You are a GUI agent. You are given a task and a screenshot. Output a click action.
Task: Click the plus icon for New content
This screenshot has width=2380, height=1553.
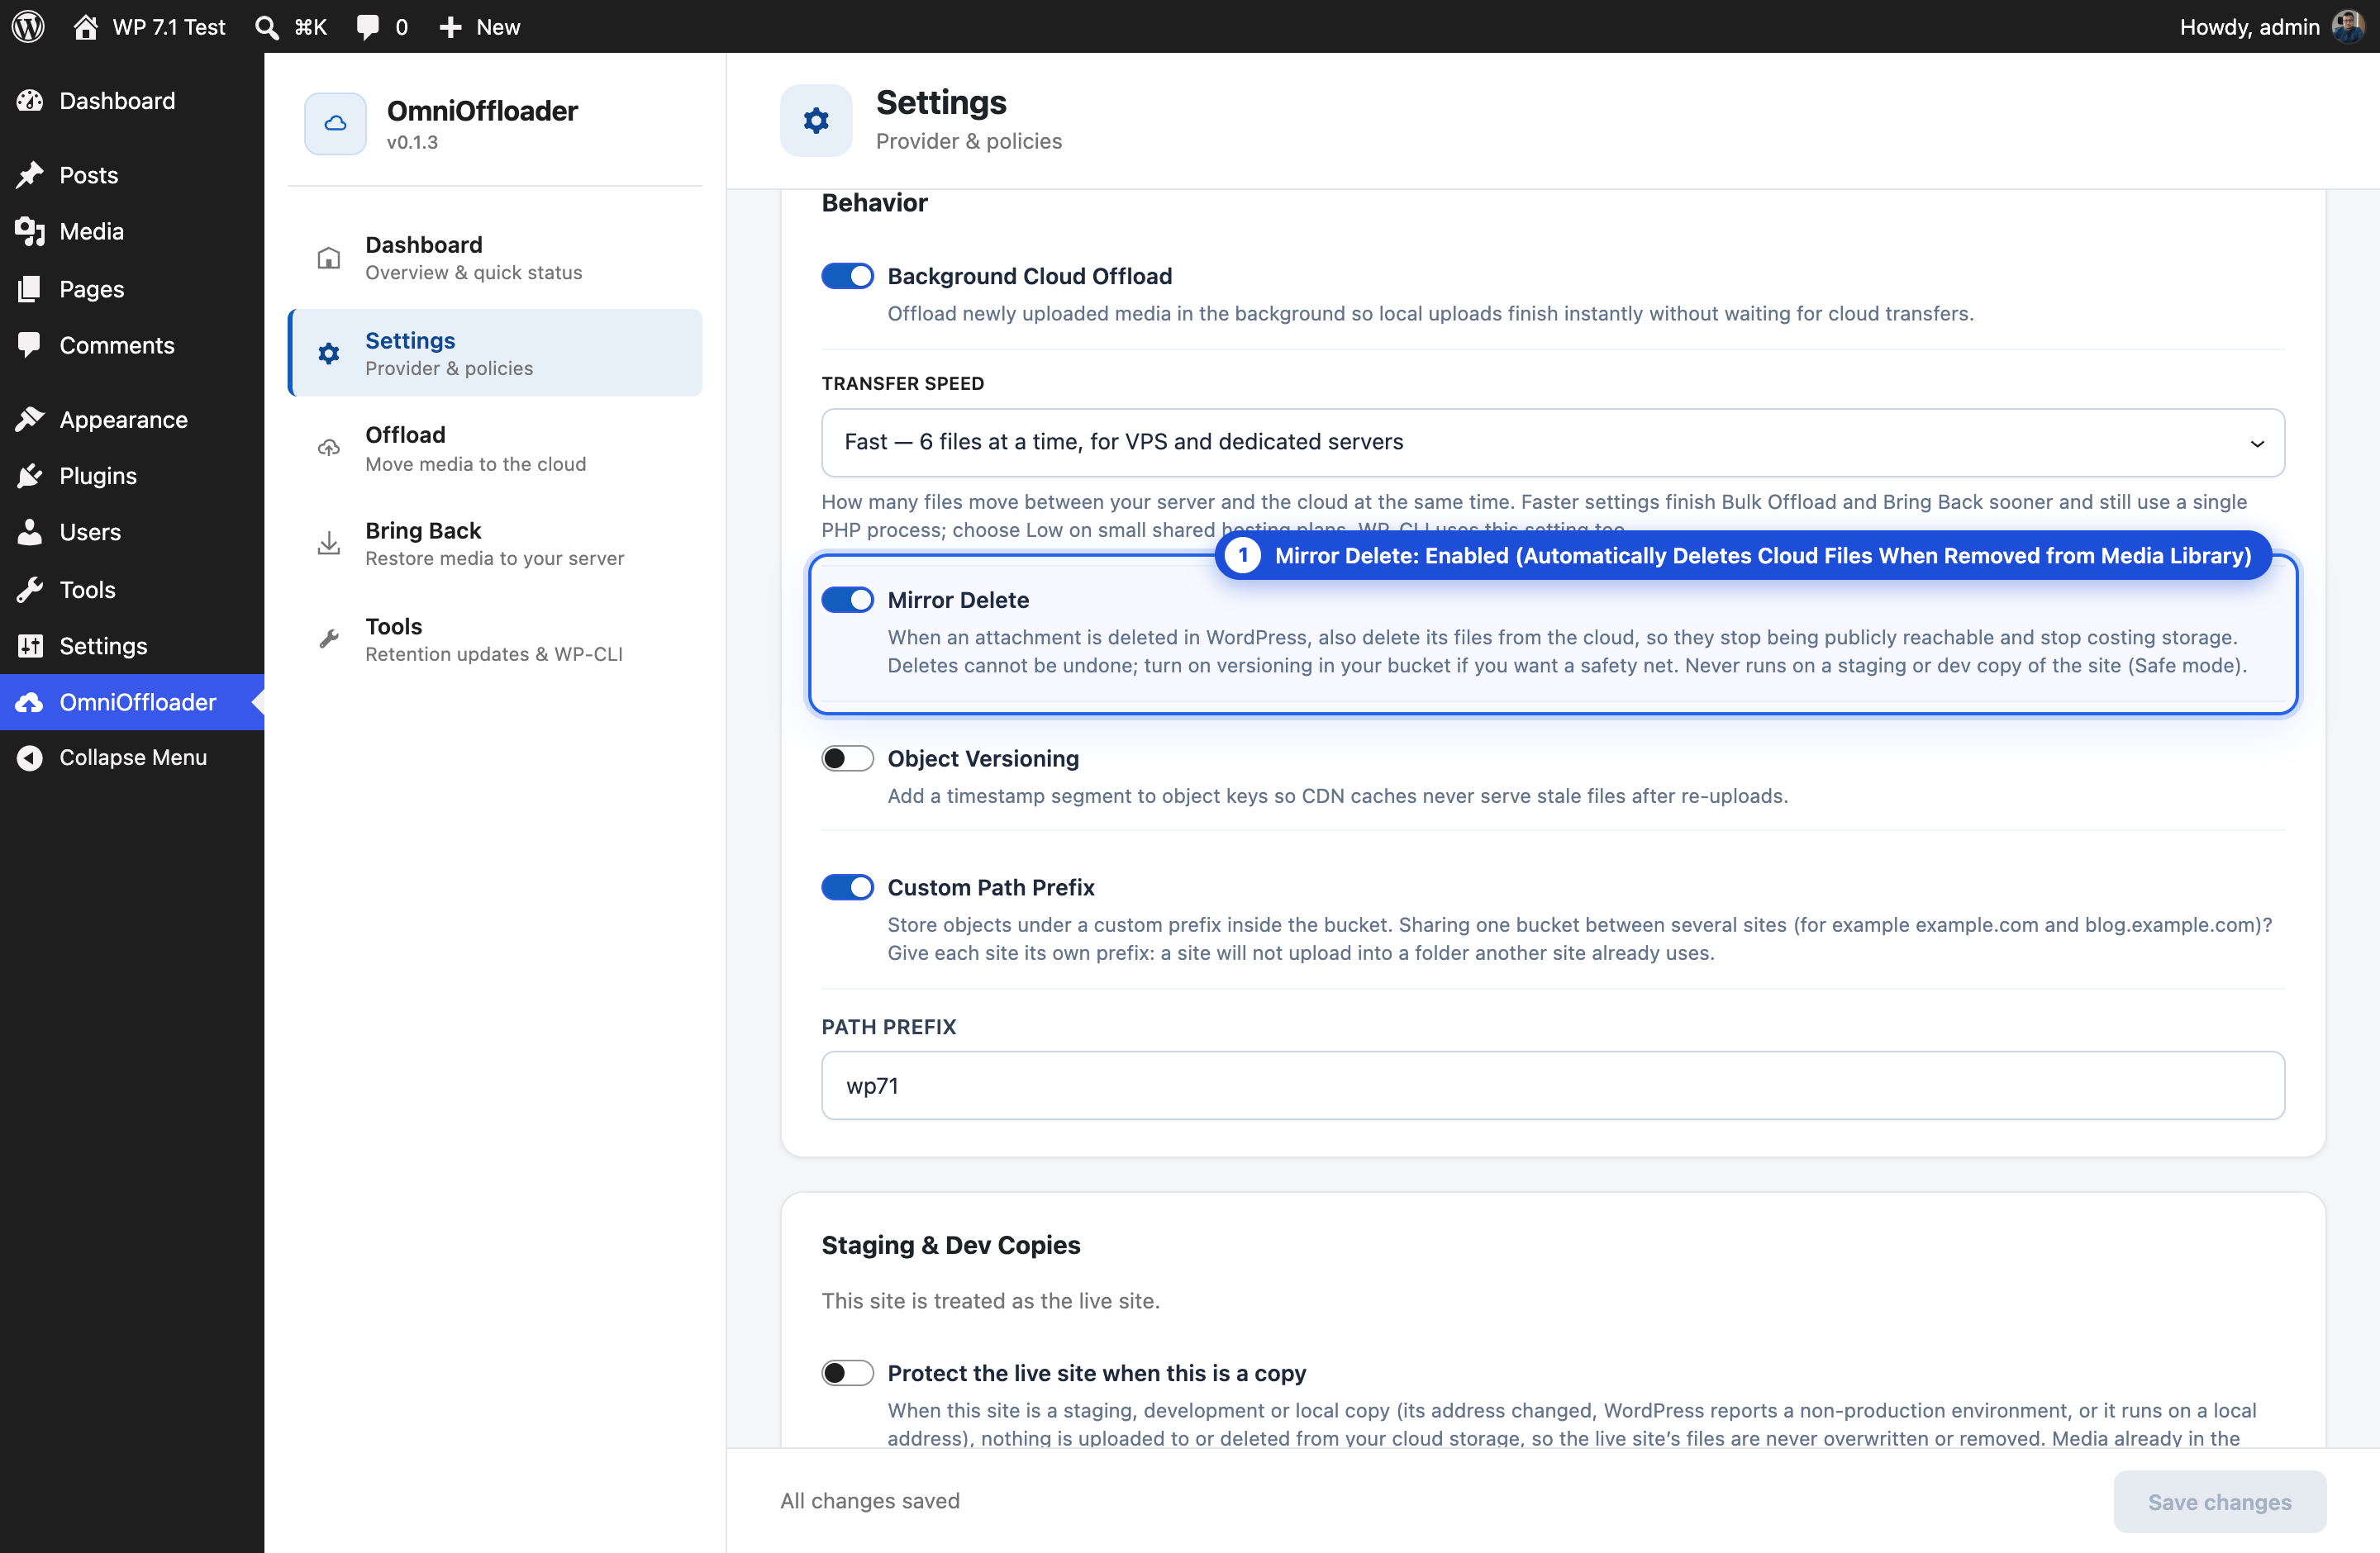pyautogui.click(x=451, y=27)
